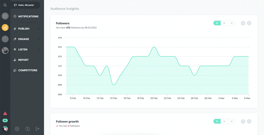
Task: Expand the Listen menu chevron
Action: pyautogui.click(x=39, y=50)
